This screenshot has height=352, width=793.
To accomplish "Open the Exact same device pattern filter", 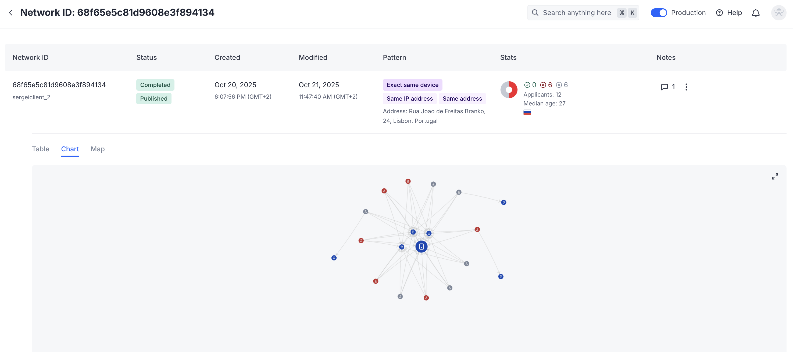I will point(413,85).
